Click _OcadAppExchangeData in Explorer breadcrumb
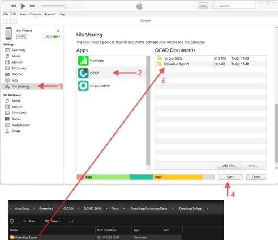This screenshot has width=278, height=240. click(148, 209)
